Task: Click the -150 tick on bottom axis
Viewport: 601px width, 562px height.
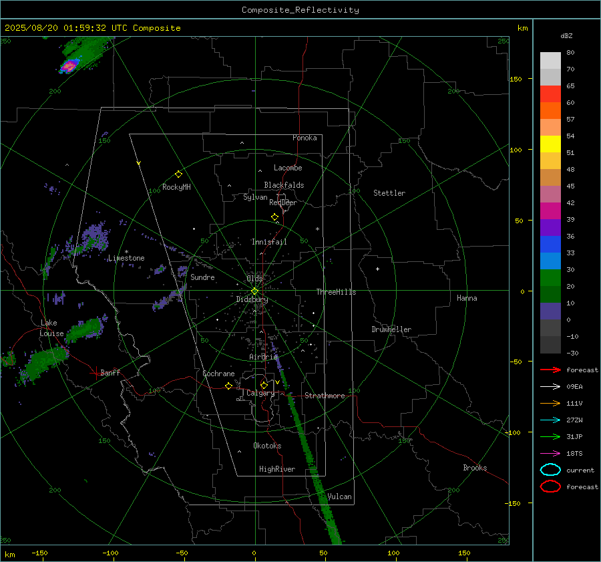Action: click(39, 553)
